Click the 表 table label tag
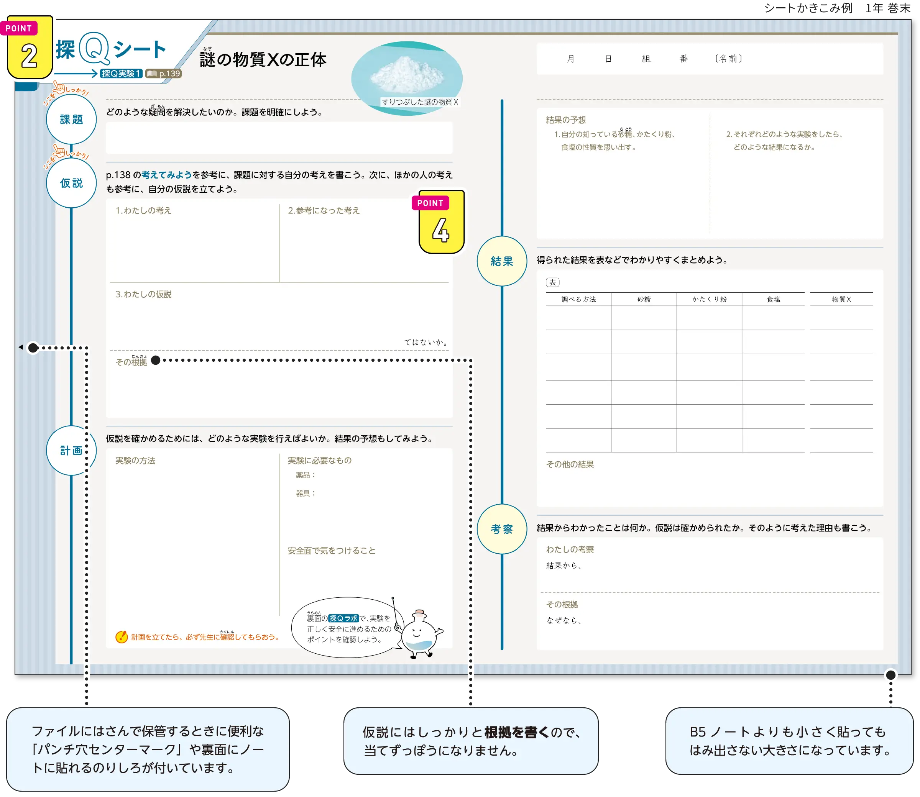Screen dimensions: 920x797 (x=552, y=282)
